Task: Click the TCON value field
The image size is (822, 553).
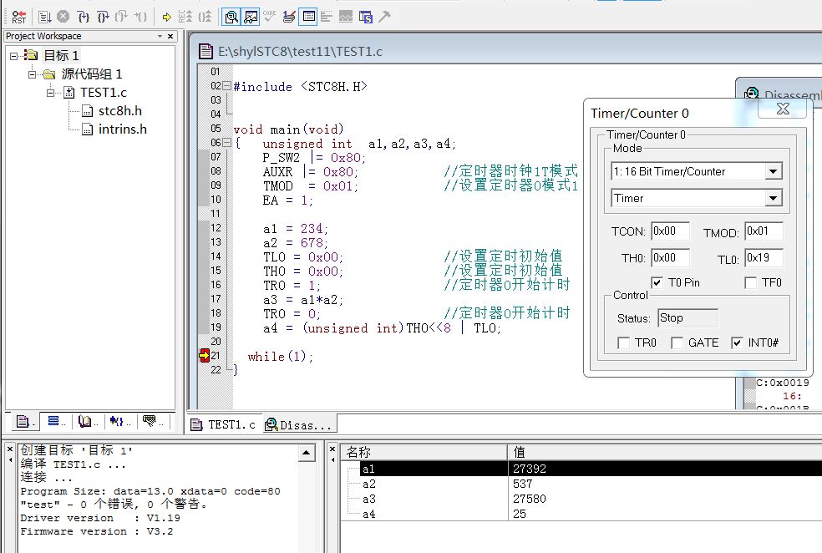Action: tap(670, 231)
